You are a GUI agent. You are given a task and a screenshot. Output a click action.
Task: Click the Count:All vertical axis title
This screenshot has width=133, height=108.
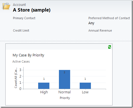tap(16, 78)
